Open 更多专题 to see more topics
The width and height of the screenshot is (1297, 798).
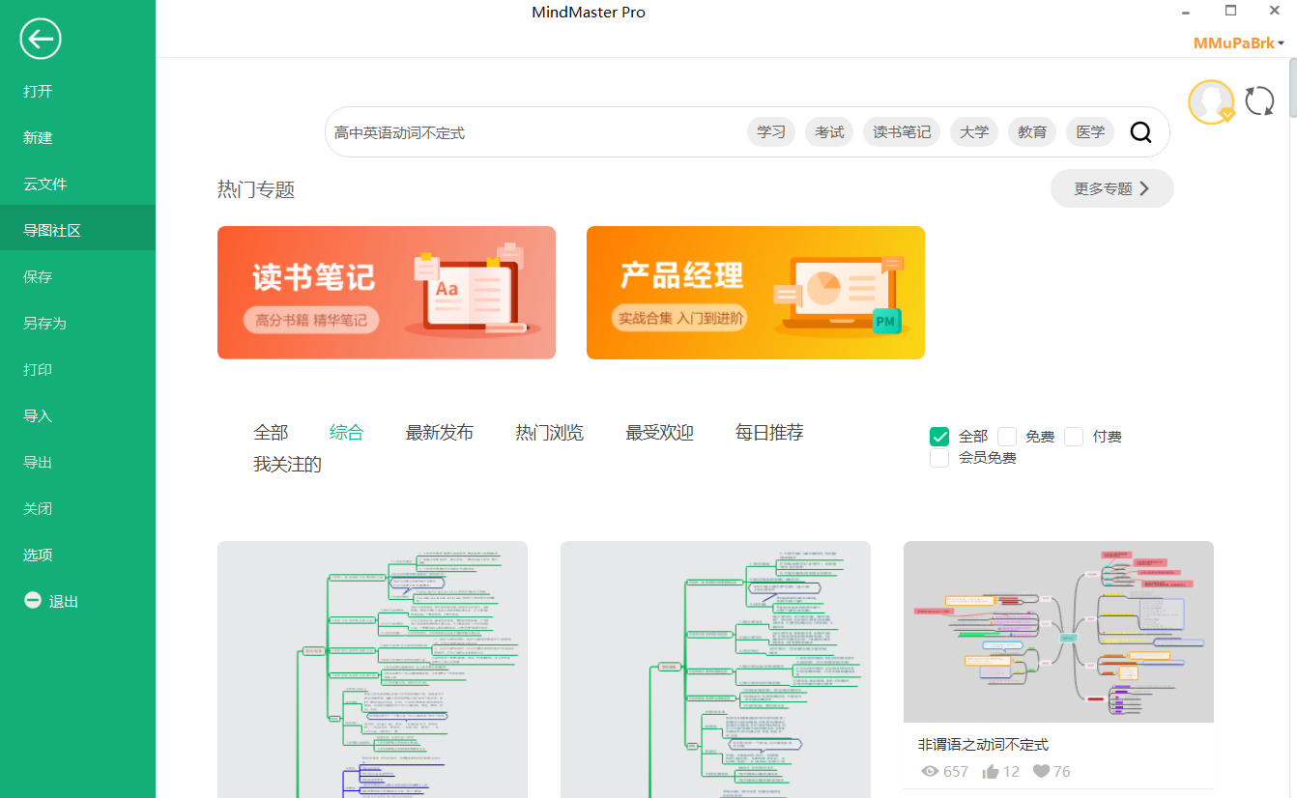pos(1111,188)
